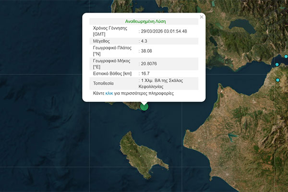Viewport: 288px width, 192px height.
Task: Select the lower cyan earthquake marker on the coast
Action: (277, 80)
